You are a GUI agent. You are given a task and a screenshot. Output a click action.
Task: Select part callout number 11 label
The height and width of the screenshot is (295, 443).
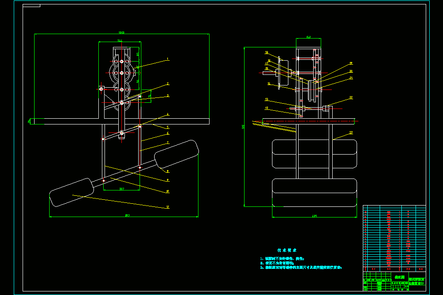(x=167, y=207)
